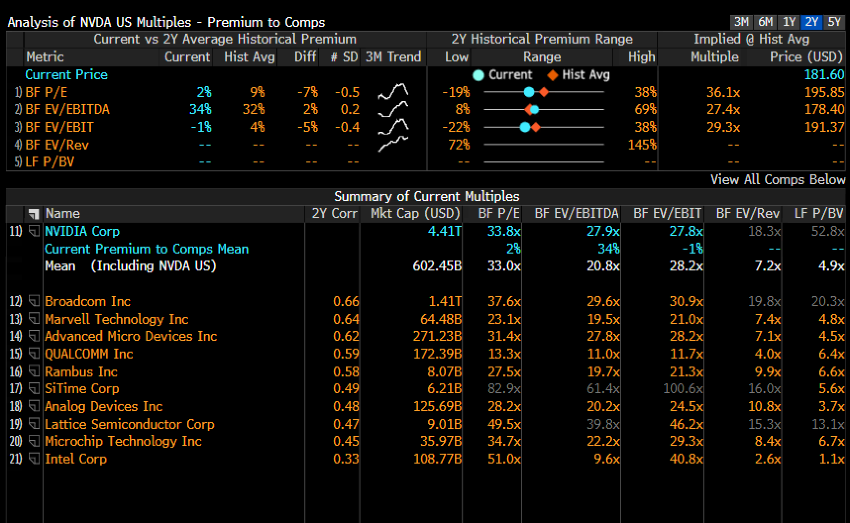Click the icon beside Analog Devices Inc
Image resolution: width=850 pixels, height=523 pixels.
[x=34, y=406]
